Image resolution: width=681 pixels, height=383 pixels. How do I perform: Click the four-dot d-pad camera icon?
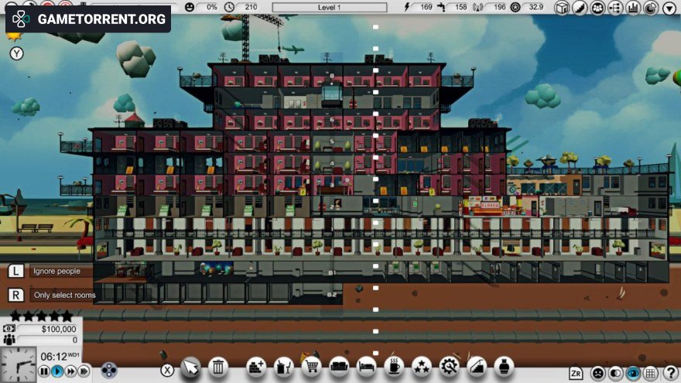tap(108, 371)
